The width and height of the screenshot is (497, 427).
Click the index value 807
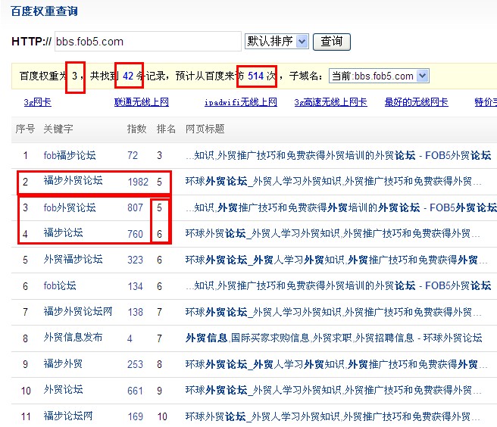(x=135, y=208)
